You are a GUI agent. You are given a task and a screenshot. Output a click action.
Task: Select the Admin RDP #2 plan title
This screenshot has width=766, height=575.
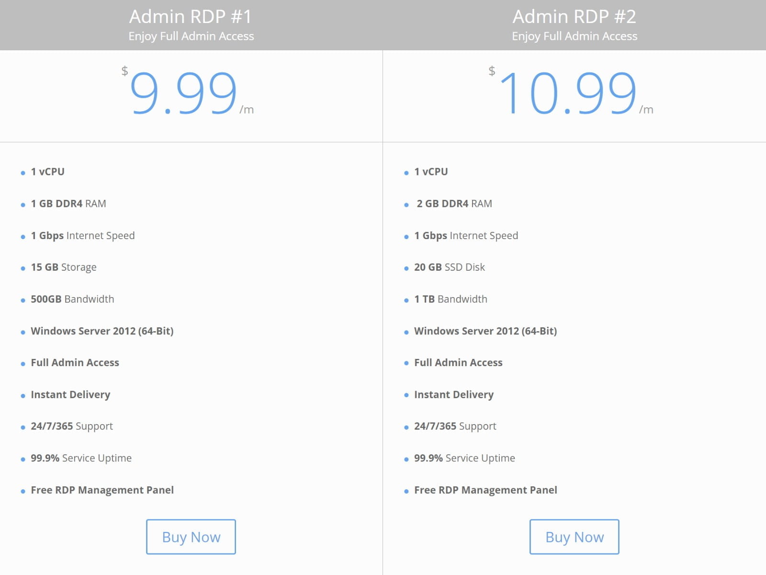[x=574, y=16]
